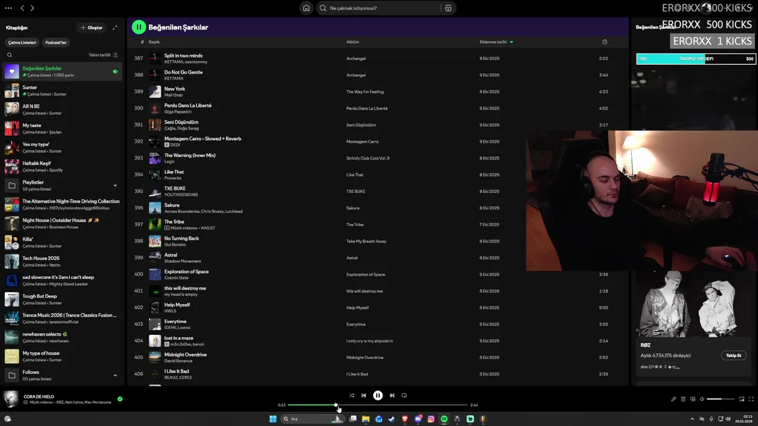
Task: Sort by duration clock icon
Action: (605, 42)
